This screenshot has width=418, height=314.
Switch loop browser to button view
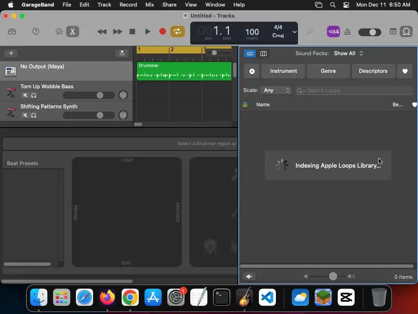coord(250,54)
